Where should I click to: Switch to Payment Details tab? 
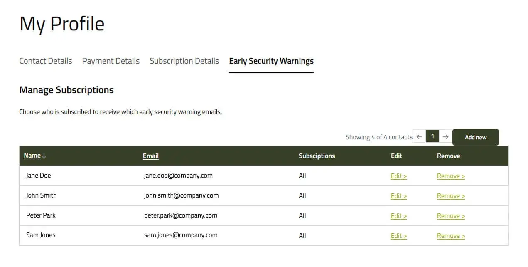(111, 61)
